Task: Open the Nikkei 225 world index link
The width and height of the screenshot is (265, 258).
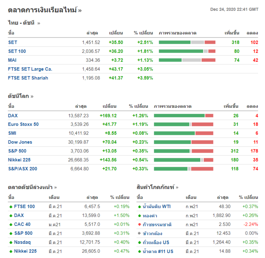Action: (x=19, y=160)
